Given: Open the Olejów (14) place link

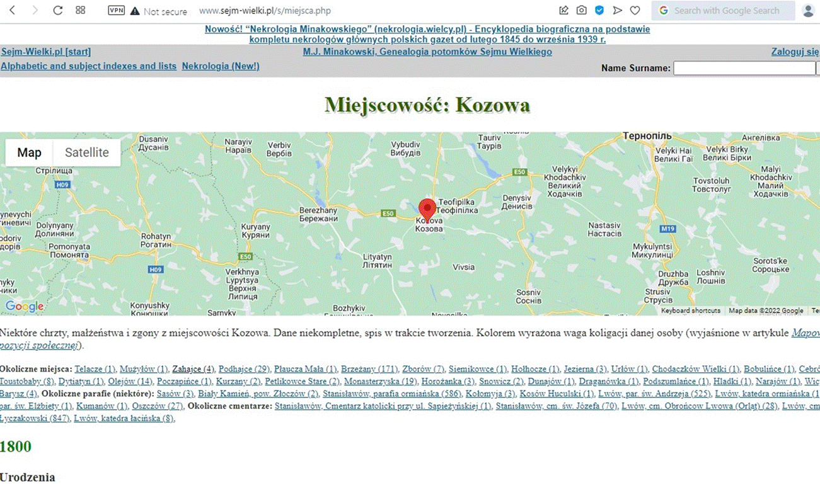Looking at the screenshot, I should (x=130, y=382).
